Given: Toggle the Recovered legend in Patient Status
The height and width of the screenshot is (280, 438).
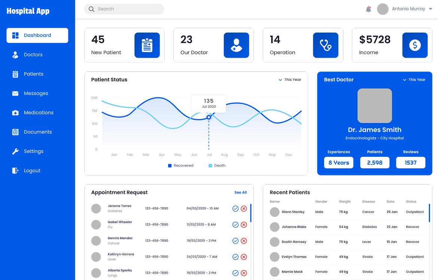Looking at the screenshot, I should 181,165.
